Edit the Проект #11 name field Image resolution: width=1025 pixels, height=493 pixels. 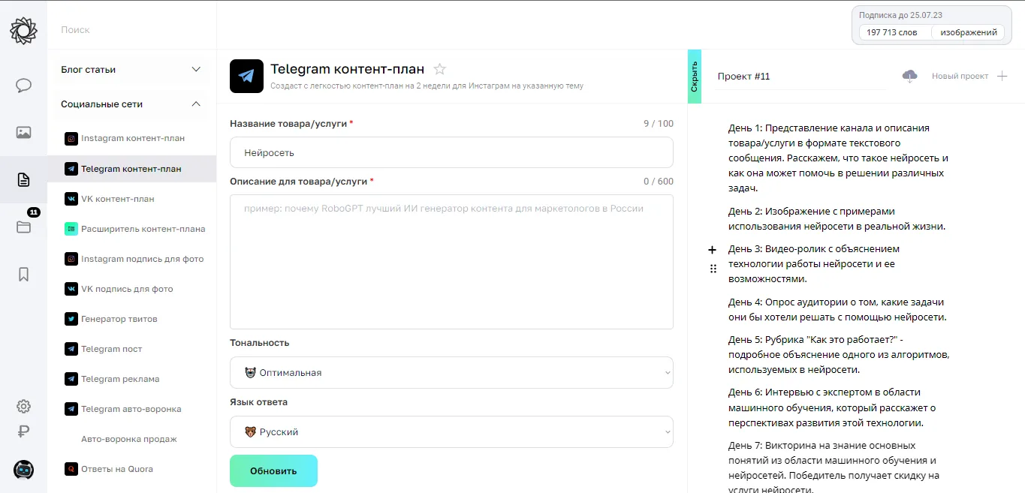(x=800, y=77)
